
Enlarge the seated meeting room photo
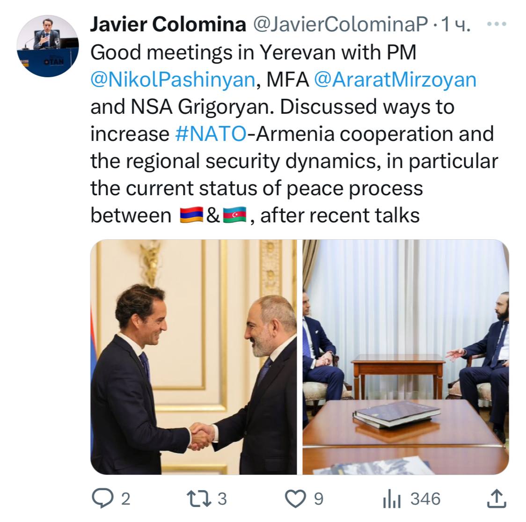[406, 357]
